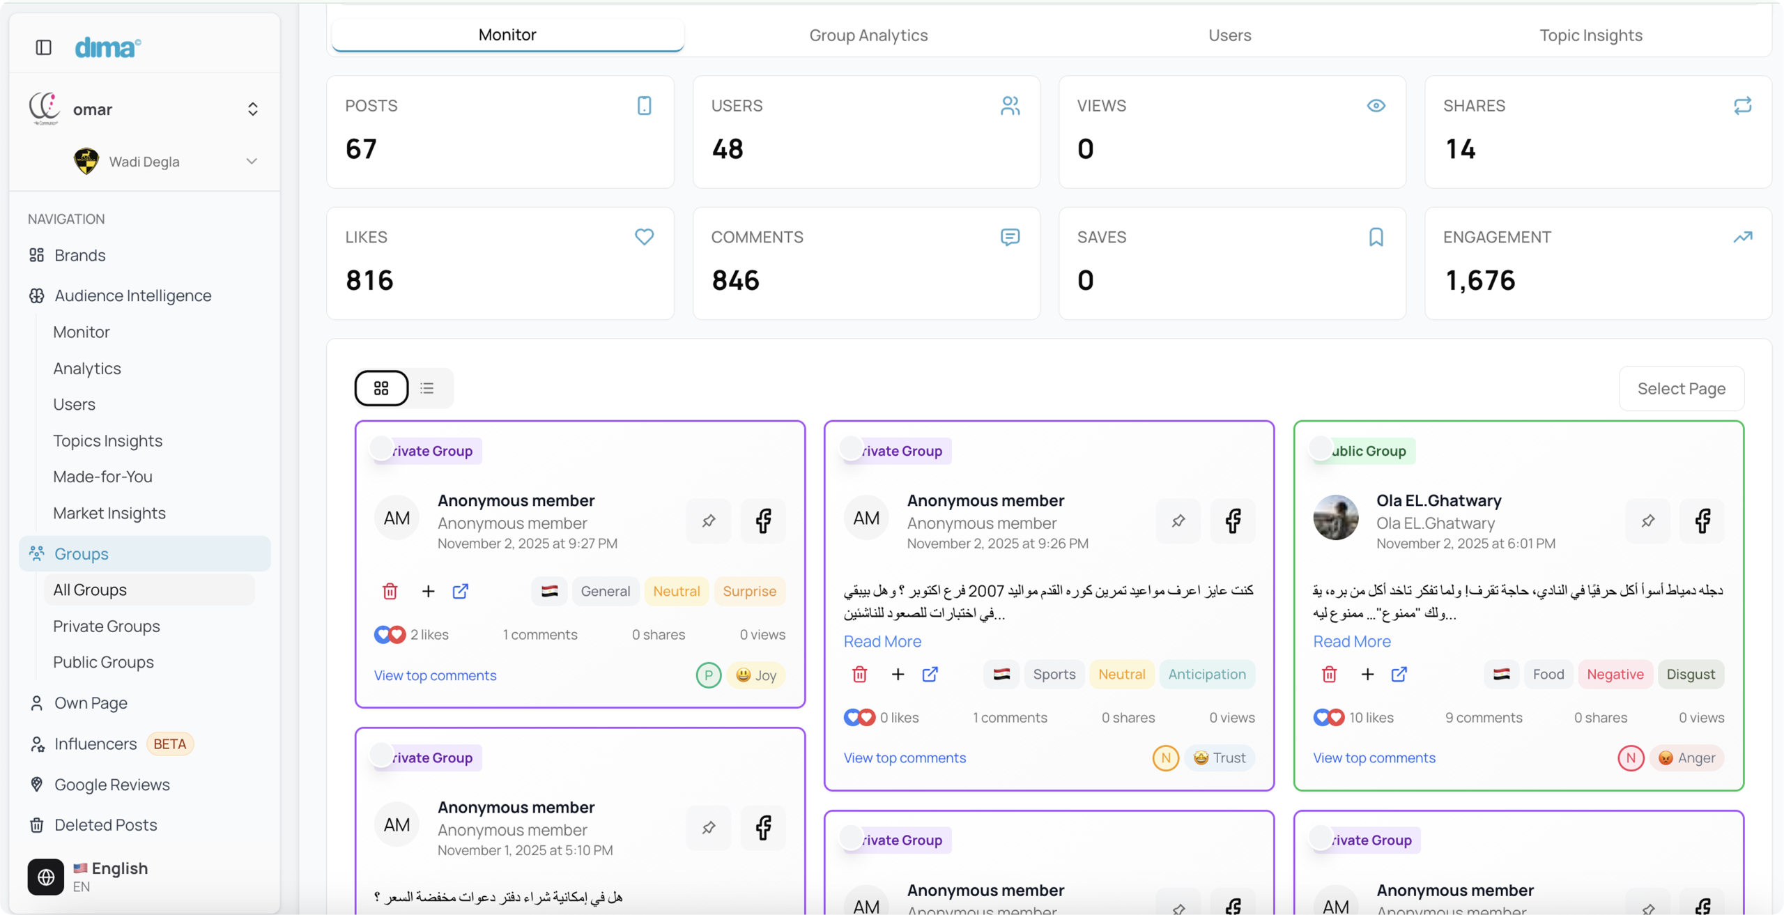Select checkbox on Ola EL.Ghatwary's Public Group post
The image size is (1784, 915).
tap(1320, 447)
